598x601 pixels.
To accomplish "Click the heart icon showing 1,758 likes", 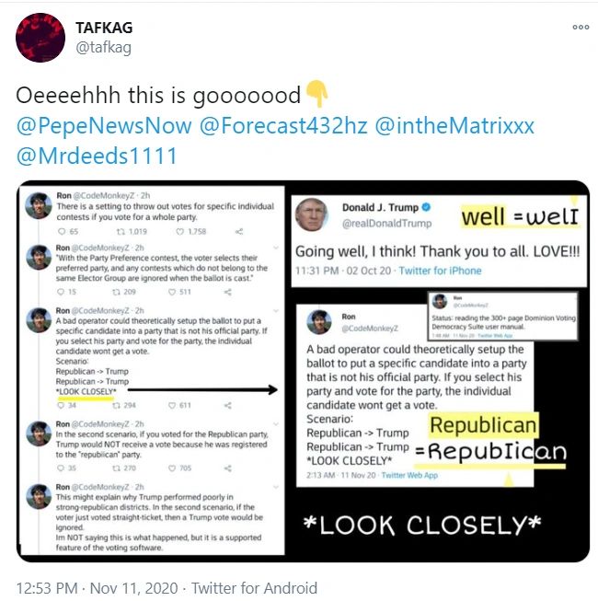I will [179, 232].
